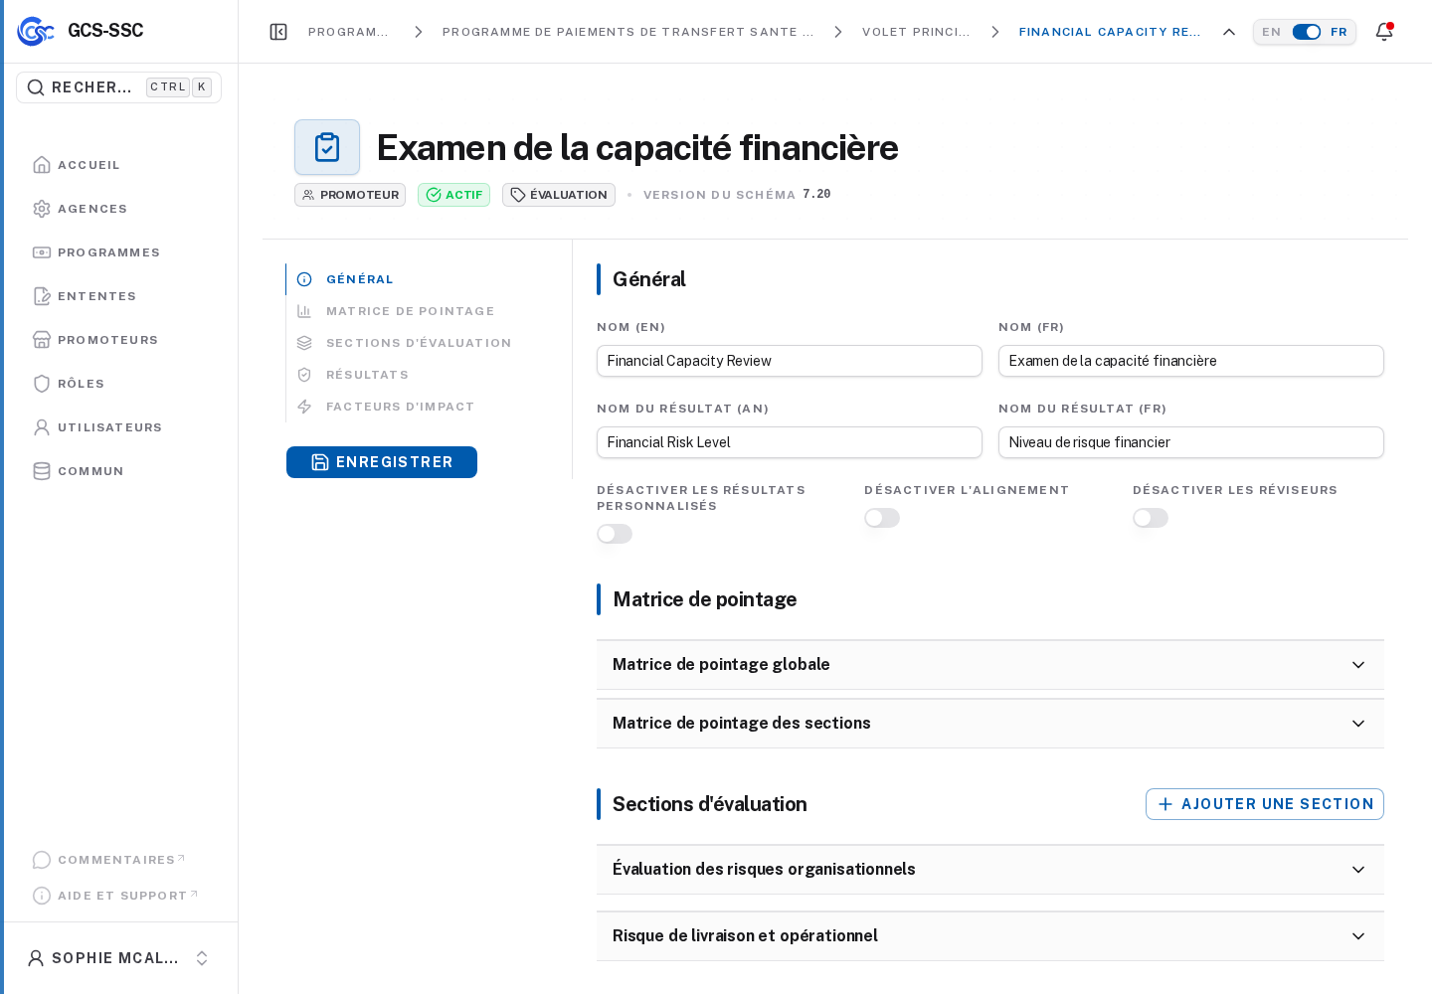The width and height of the screenshot is (1432, 994).
Task: Open the Volet princi... breadcrumb
Action: click(916, 32)
